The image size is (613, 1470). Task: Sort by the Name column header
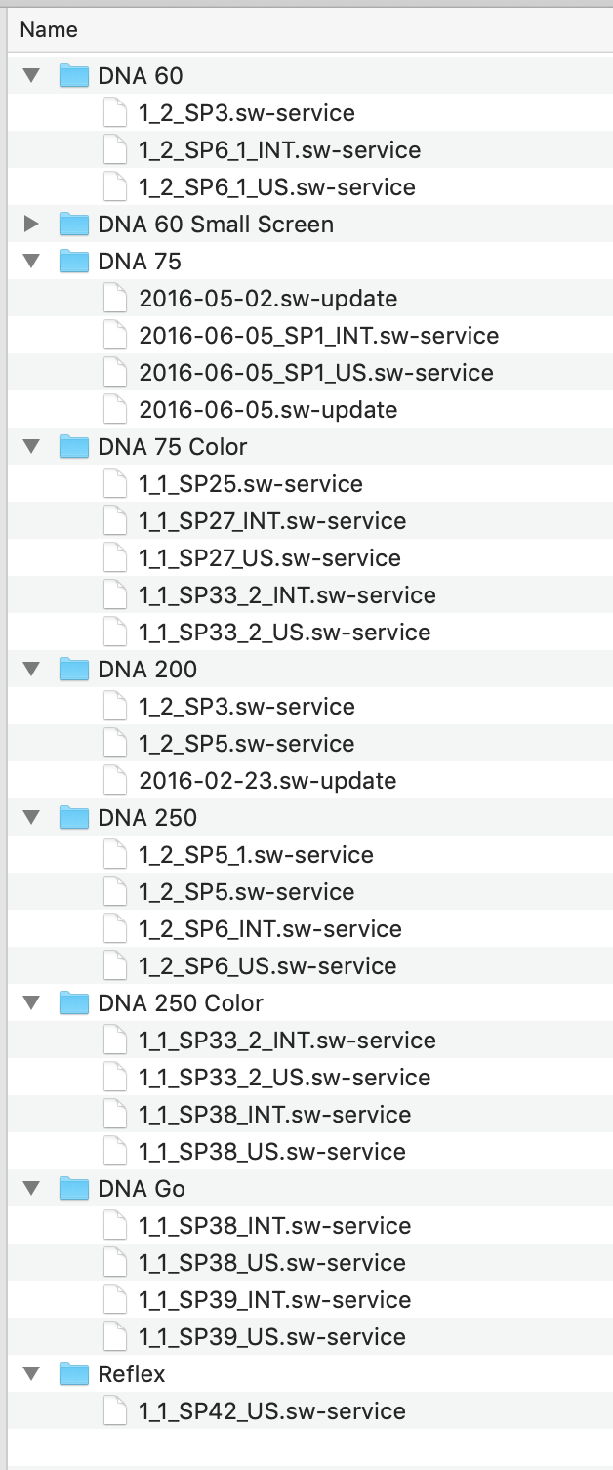tap(49, 29)
